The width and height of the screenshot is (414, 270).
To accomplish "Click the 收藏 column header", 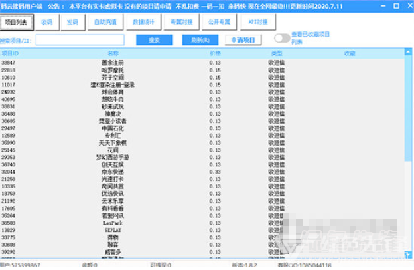I will pyautogui.click(x=350, y=53).
